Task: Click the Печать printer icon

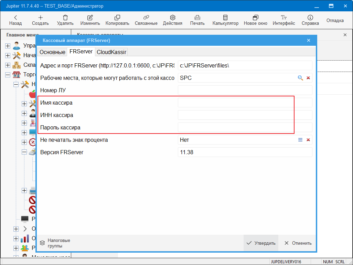Action: tap(197, 18)
